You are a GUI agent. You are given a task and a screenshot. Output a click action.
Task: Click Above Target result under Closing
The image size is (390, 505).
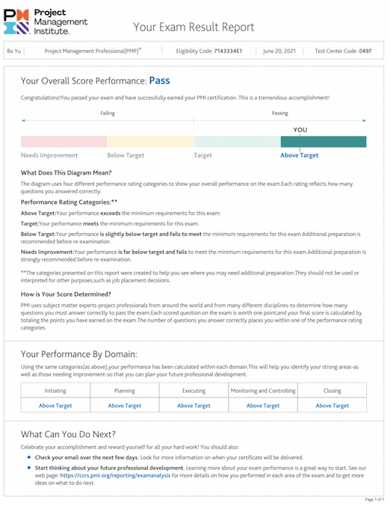[x=332, y=406]
